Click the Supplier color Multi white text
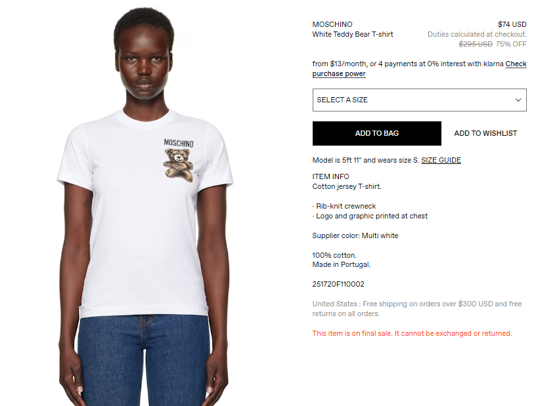The height and width of the screenshot is (406, 536). tap(355, 235)
